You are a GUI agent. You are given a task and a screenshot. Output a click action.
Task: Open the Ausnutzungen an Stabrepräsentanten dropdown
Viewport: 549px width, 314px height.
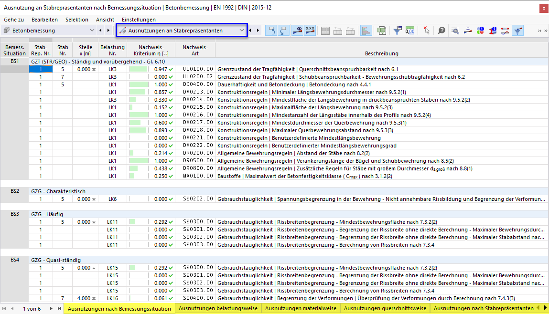point(242,31)
